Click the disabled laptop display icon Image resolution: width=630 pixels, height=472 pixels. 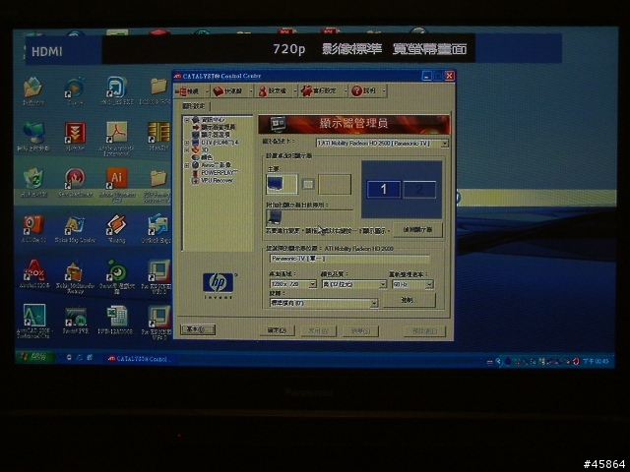[275, 217]
